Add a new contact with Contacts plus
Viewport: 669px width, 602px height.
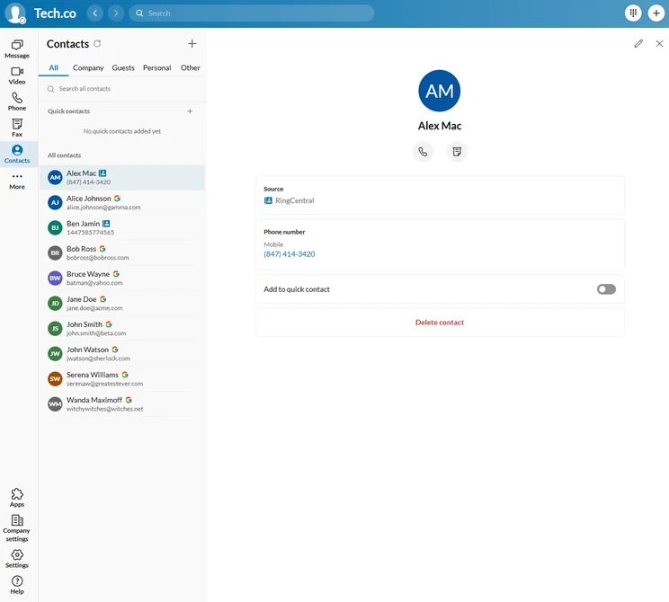192,43
